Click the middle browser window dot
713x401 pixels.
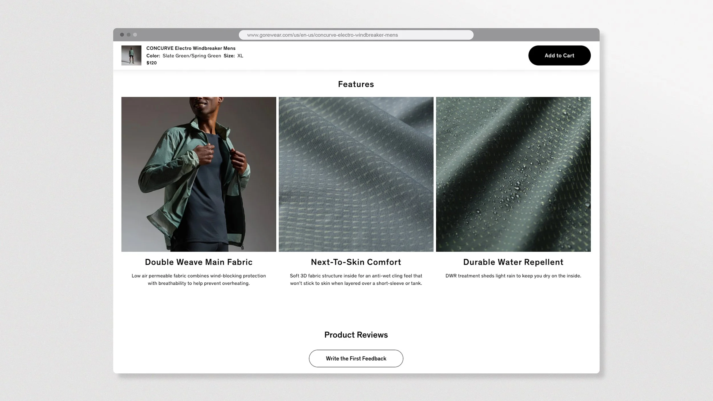pyautogui.click(x=129, y=35)
